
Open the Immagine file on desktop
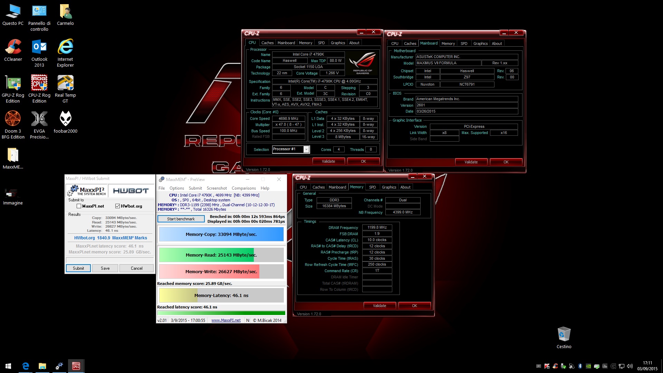tap(13, 196)
